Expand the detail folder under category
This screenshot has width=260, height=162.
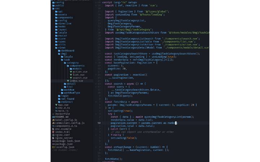65,84
